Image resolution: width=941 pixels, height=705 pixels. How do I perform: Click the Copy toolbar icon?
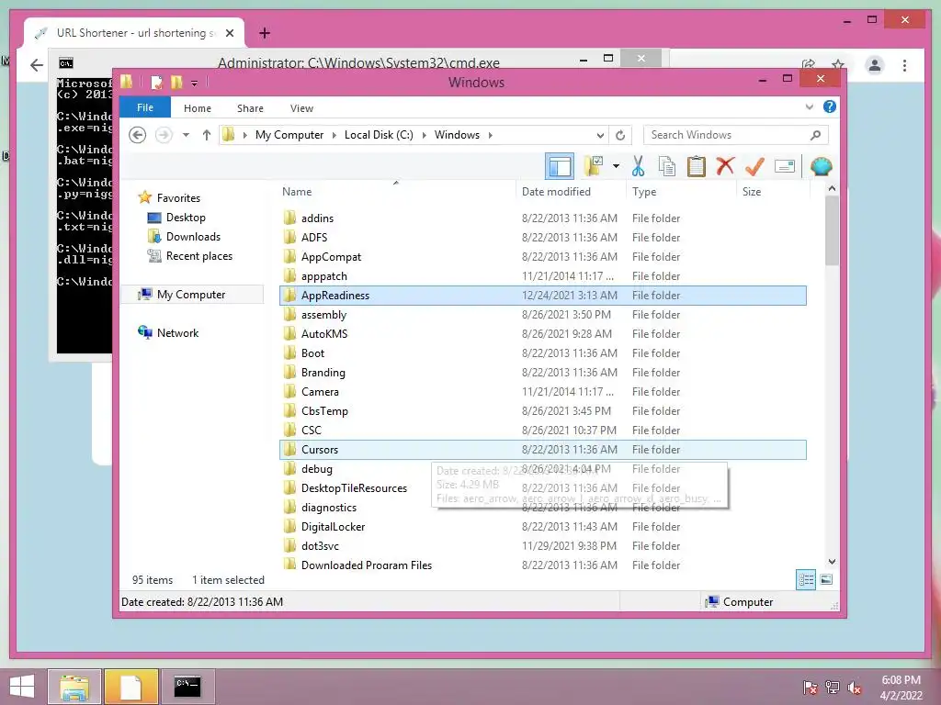(667, 166)
